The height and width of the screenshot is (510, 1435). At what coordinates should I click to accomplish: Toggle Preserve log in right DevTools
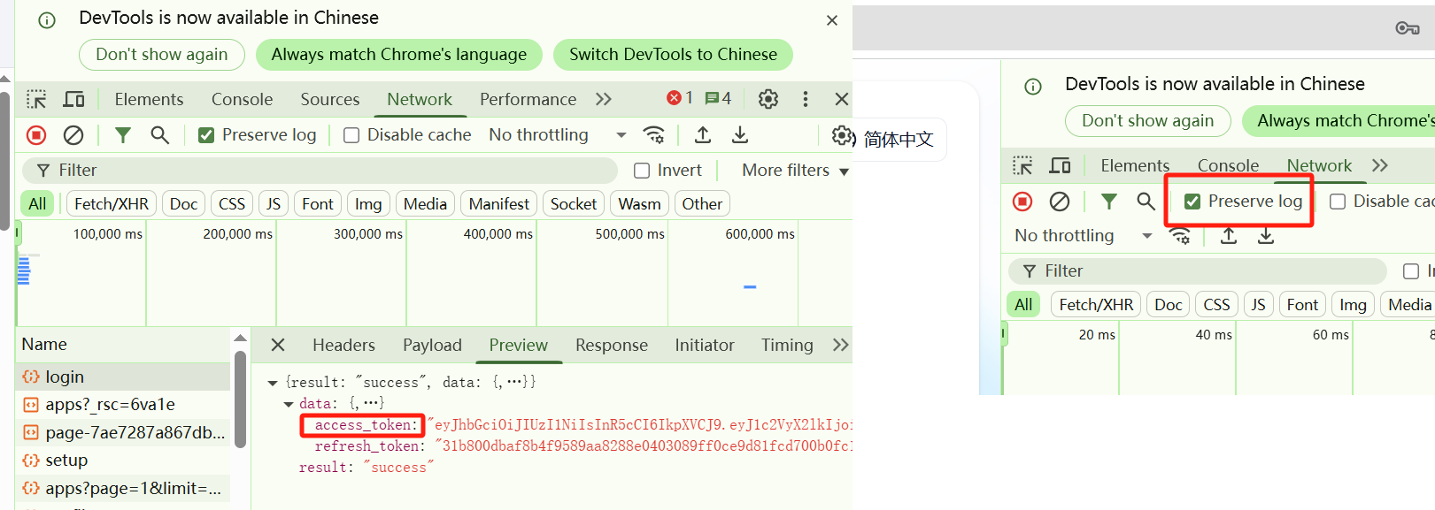coord(1192,202)
